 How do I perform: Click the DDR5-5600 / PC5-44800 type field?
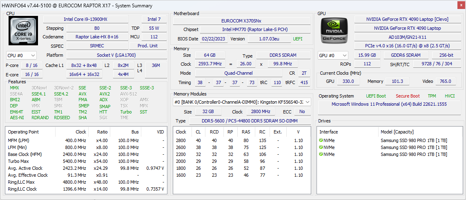[x=250, y=121]
